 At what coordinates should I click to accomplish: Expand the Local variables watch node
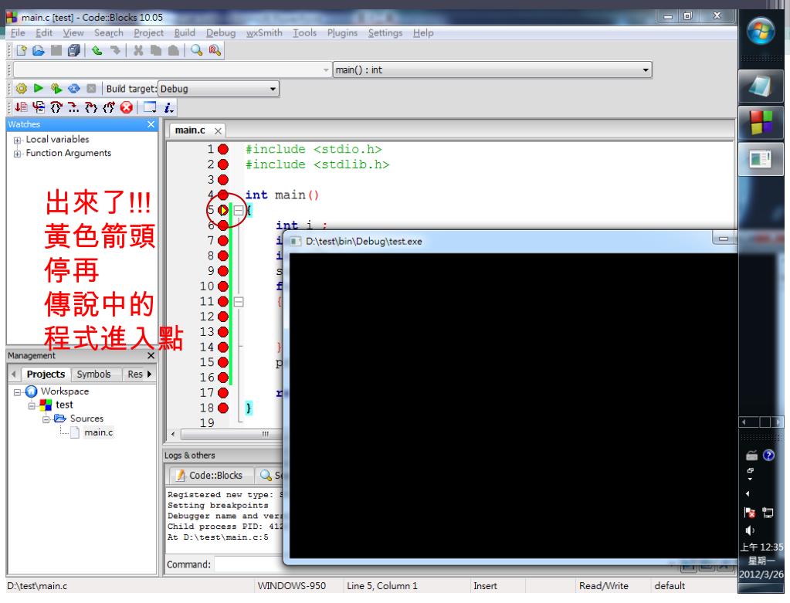click(x=17, y=140)
